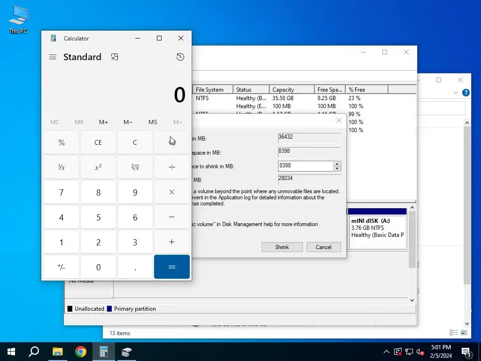Click the muted volume tray icon
The width and height of the screenshot is (481, 361).
click(420, 352)
